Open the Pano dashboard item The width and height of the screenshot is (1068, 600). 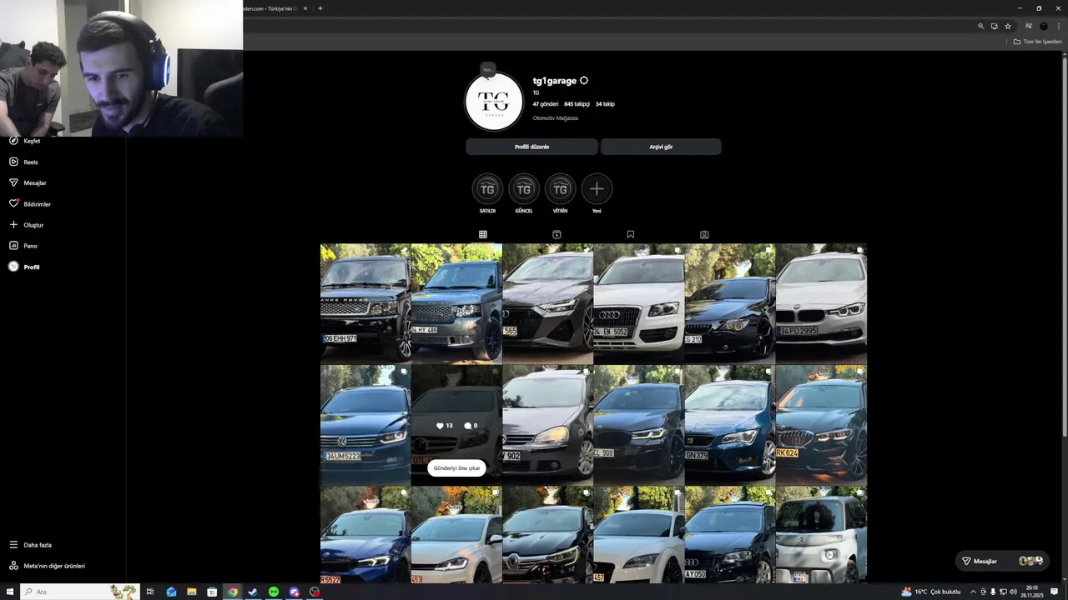pyautogui.click(x=23, y=246)
